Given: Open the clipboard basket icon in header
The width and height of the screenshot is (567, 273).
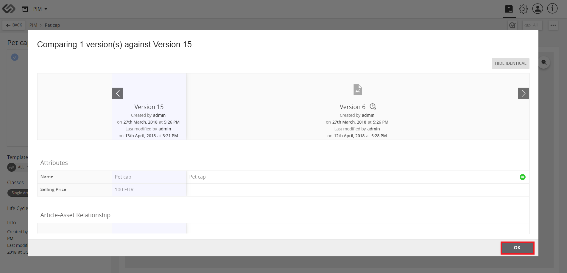Looking at the screenshot, I should (509, 9).
